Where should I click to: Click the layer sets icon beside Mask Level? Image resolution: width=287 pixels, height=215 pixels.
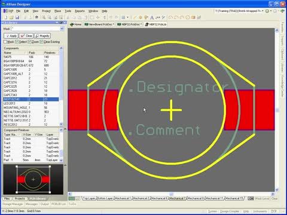click(x=251, y=198)
